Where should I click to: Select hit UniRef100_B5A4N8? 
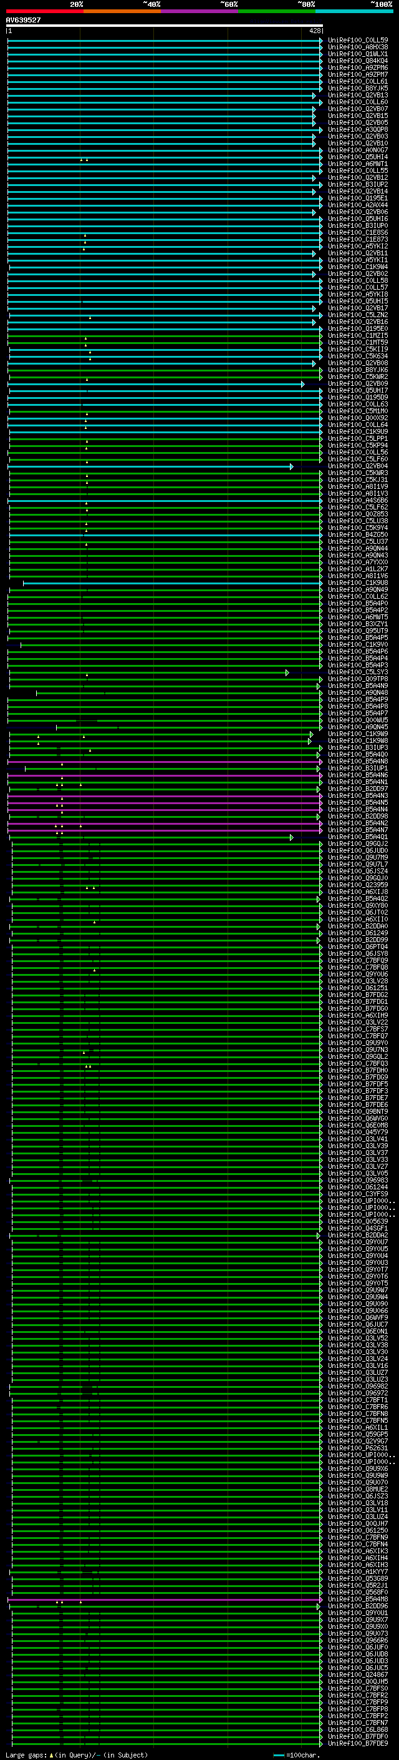click(358, 761)
